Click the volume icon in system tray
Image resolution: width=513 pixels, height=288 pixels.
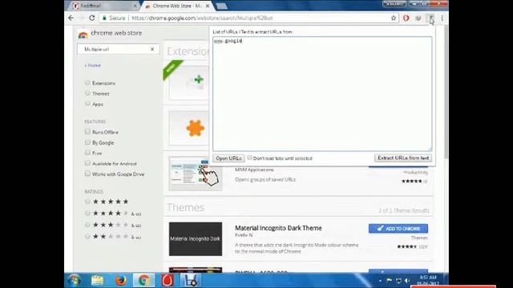[x=407, y=280]
